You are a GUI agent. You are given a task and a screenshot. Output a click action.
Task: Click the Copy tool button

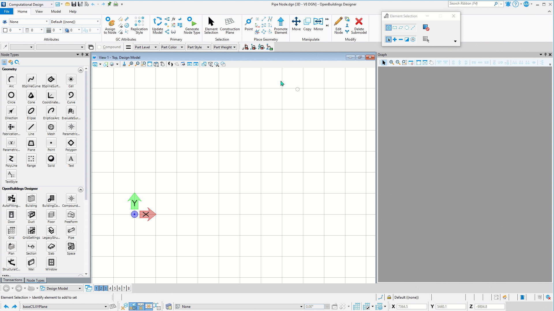pyautogui.click(x=307, y=24)
